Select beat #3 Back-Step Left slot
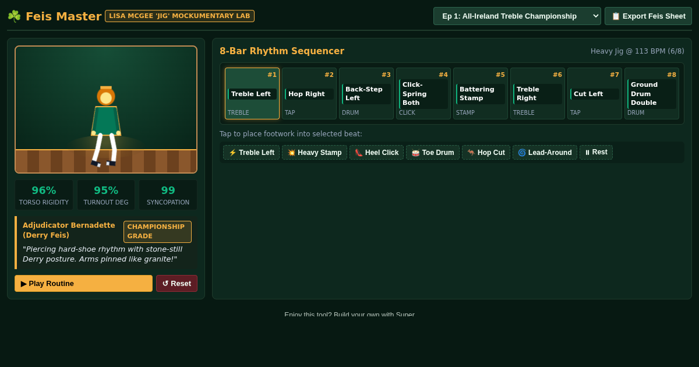This screenshot has height=367, width=699. (366, 94)
